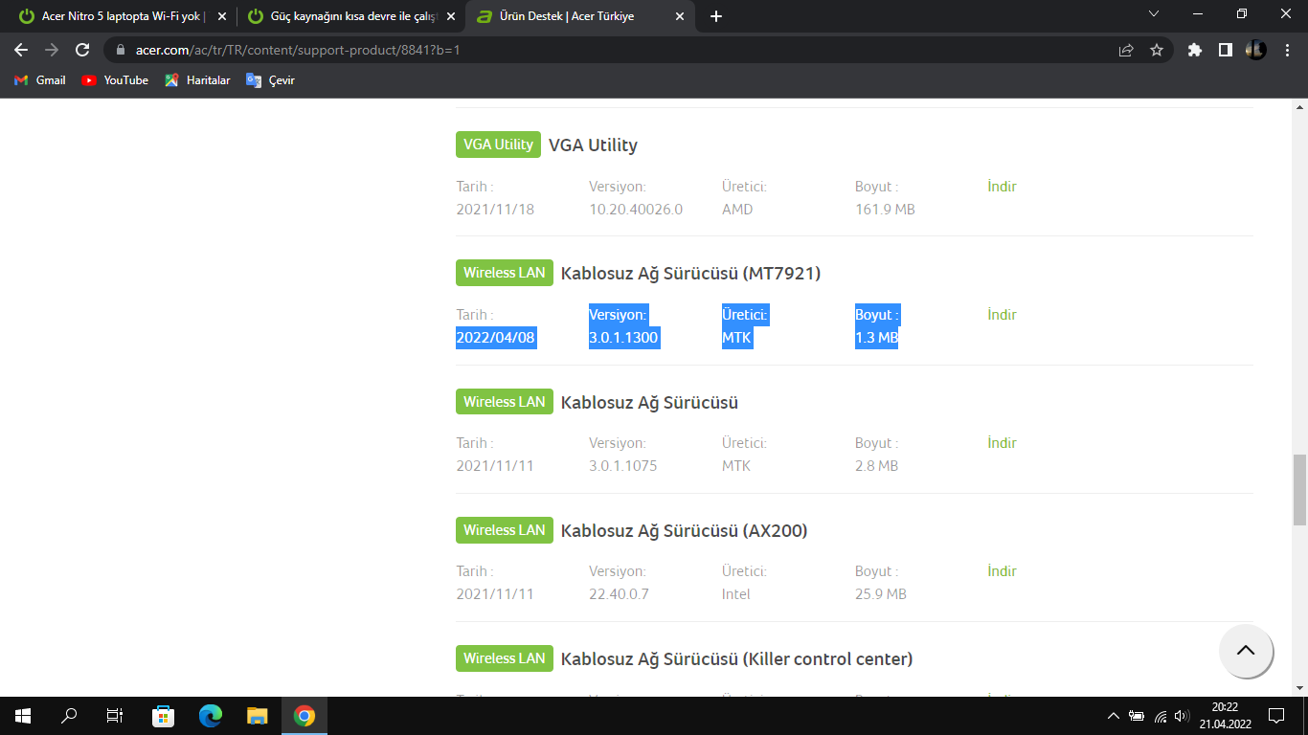This screenshot has height=735, width=1308.
Task: Share this page from the address bar
Action: click(1126, 50)
